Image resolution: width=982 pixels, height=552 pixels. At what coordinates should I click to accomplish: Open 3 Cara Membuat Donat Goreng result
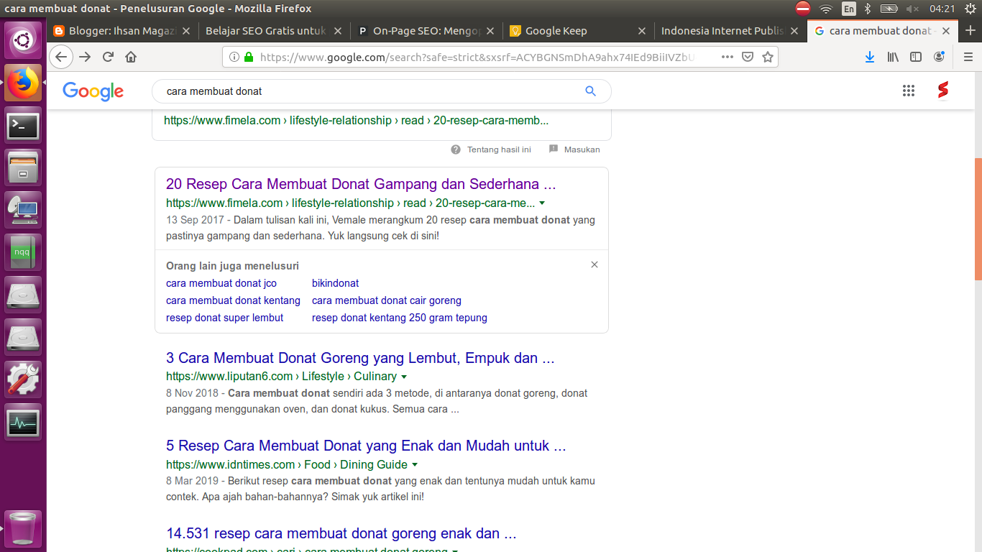click(x=360, y=358)
